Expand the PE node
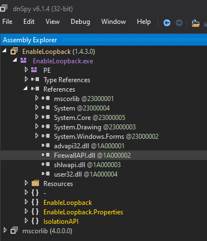 [x=26, y=70]
